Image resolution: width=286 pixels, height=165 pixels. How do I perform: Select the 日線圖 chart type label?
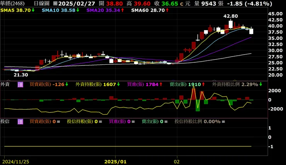[x=42, y=3]
